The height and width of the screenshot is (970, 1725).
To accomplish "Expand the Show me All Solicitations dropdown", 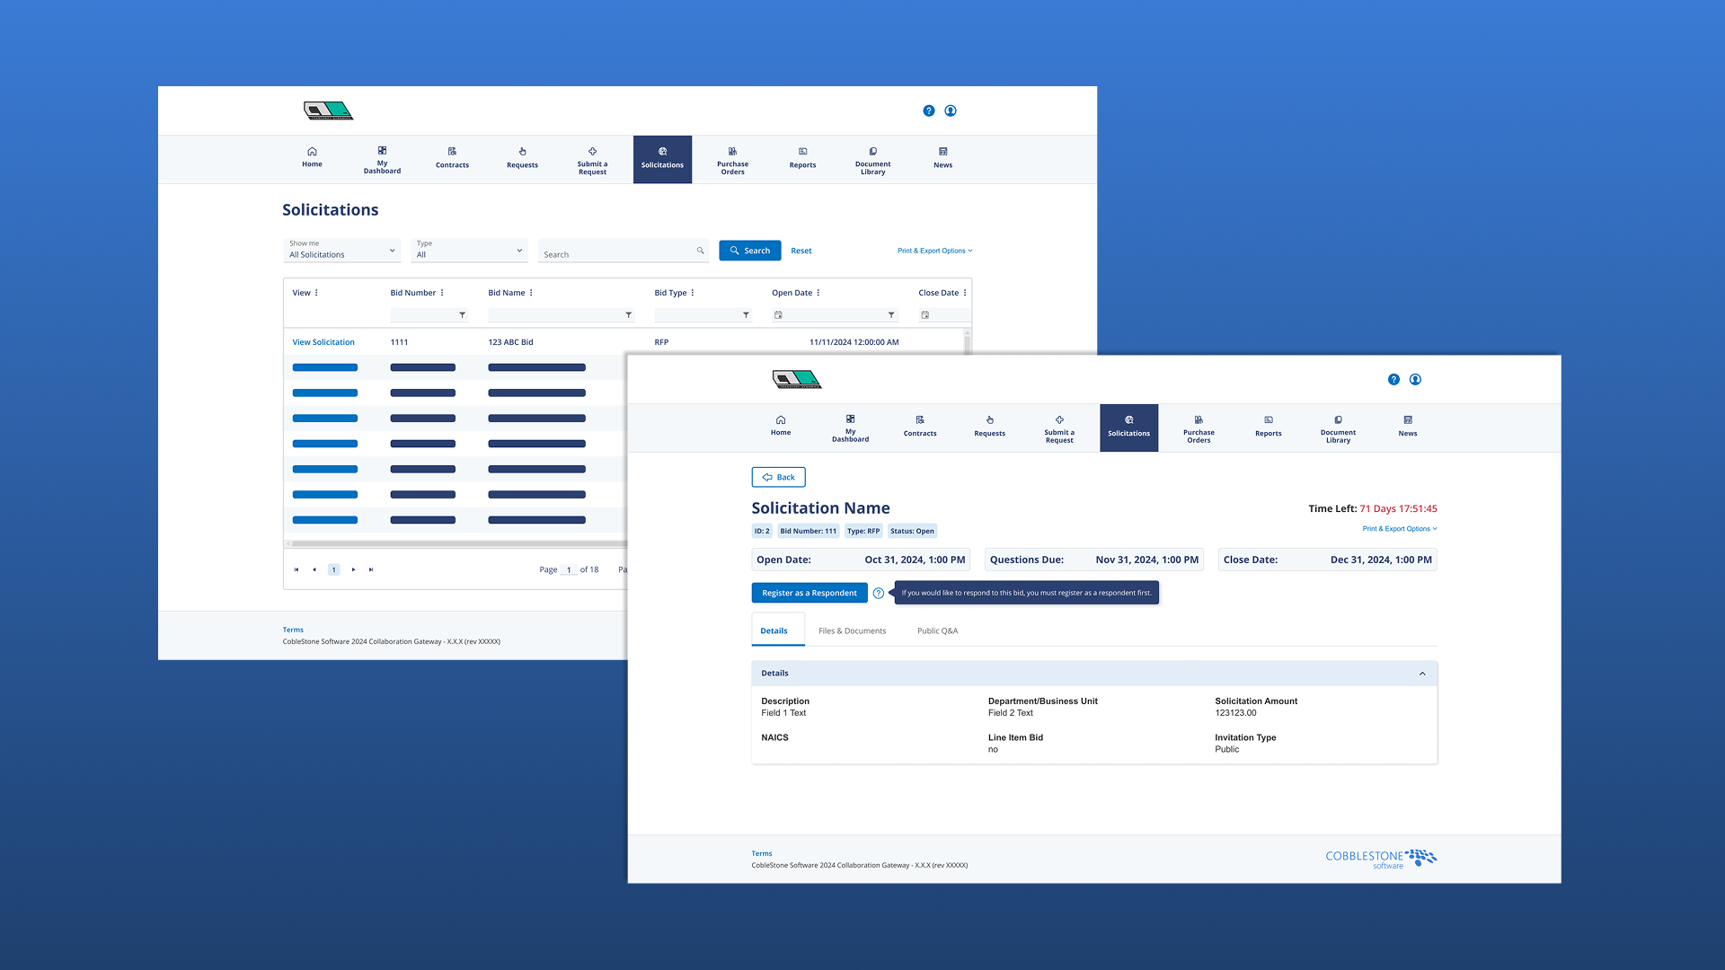I will [342, 250].
